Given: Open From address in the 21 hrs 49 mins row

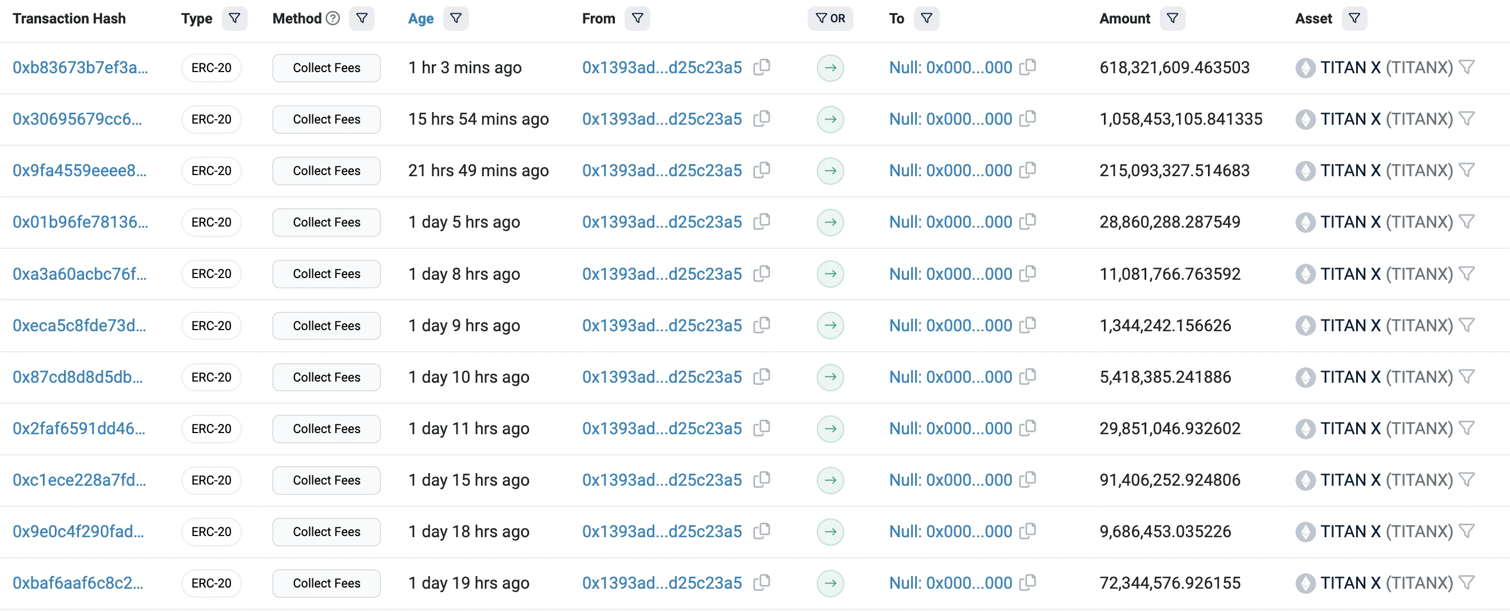Looking at the screenshot, I should click(x=661, y=170).
